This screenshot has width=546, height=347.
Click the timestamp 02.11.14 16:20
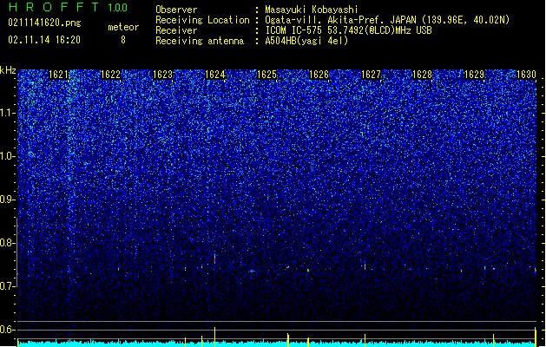[x=44, y=40]
